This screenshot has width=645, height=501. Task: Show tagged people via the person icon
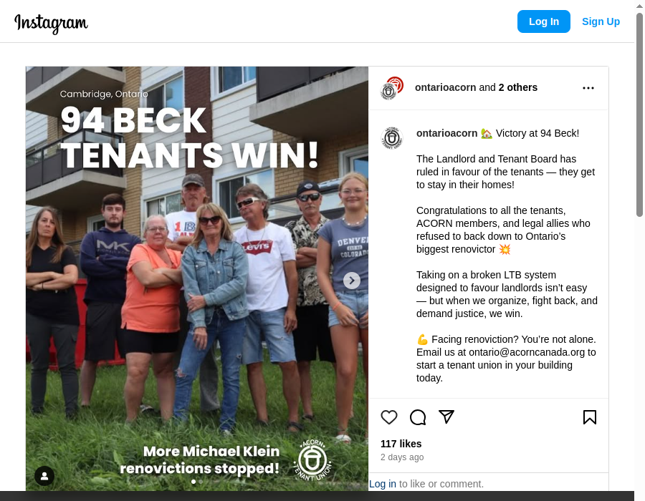(x=44, y=476)
